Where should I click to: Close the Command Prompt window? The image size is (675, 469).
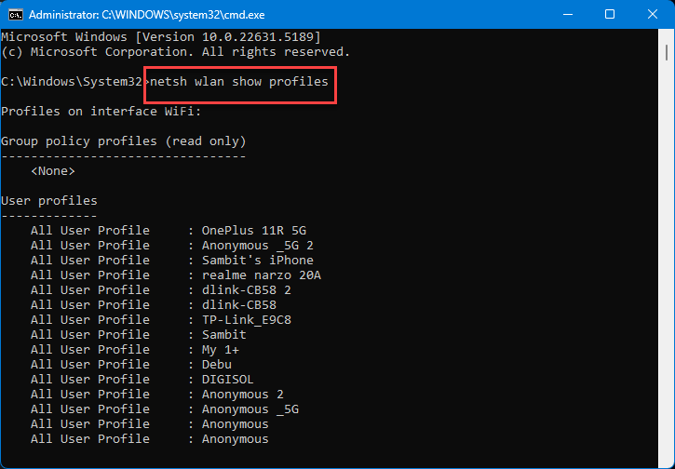point(652,15)
